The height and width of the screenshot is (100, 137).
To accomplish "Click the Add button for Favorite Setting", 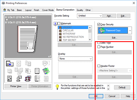I will pos(110,16).
